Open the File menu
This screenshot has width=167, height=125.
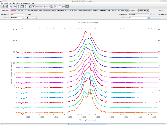click(x=2, y=3)
